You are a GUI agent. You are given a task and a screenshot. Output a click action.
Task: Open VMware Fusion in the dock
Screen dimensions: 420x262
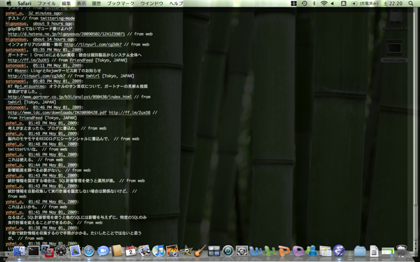point(47,252)
